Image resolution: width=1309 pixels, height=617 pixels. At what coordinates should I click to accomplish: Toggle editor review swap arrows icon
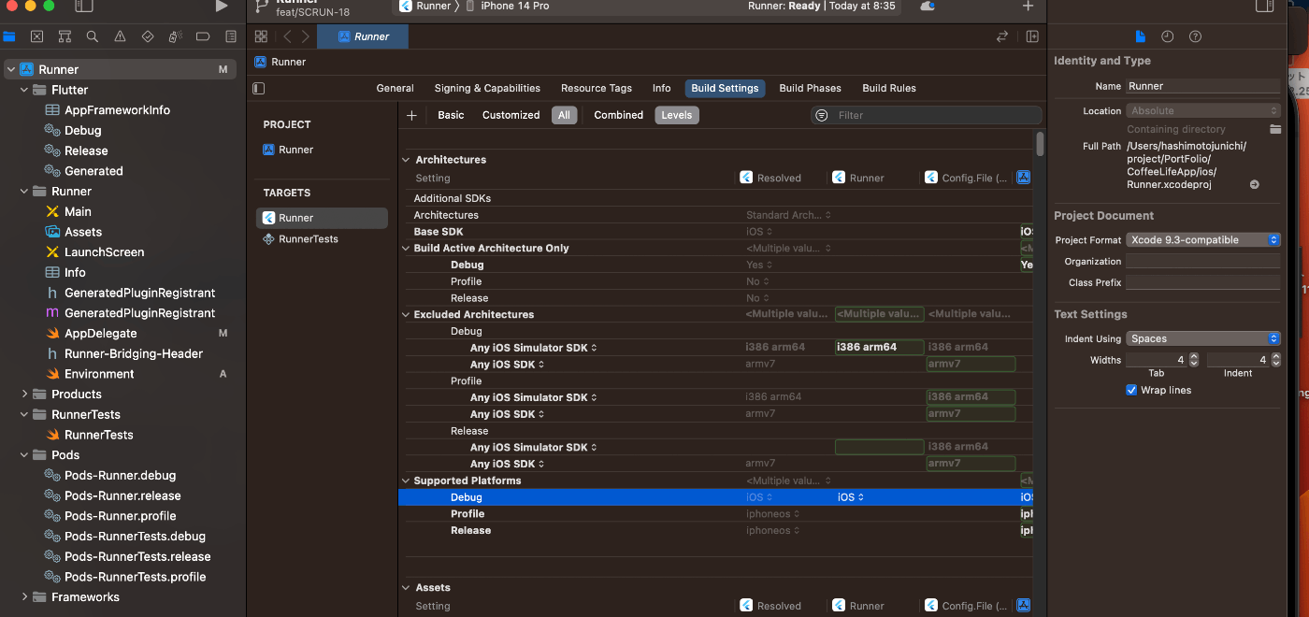(x=1002, y=36)
